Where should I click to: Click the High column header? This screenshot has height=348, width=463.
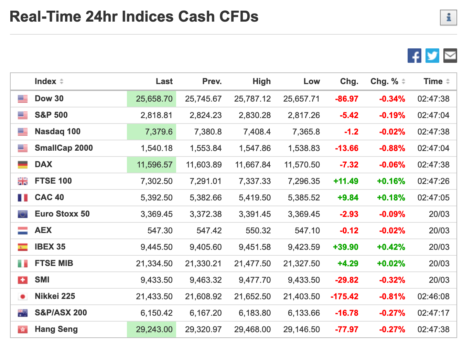[x=261, y=81]
